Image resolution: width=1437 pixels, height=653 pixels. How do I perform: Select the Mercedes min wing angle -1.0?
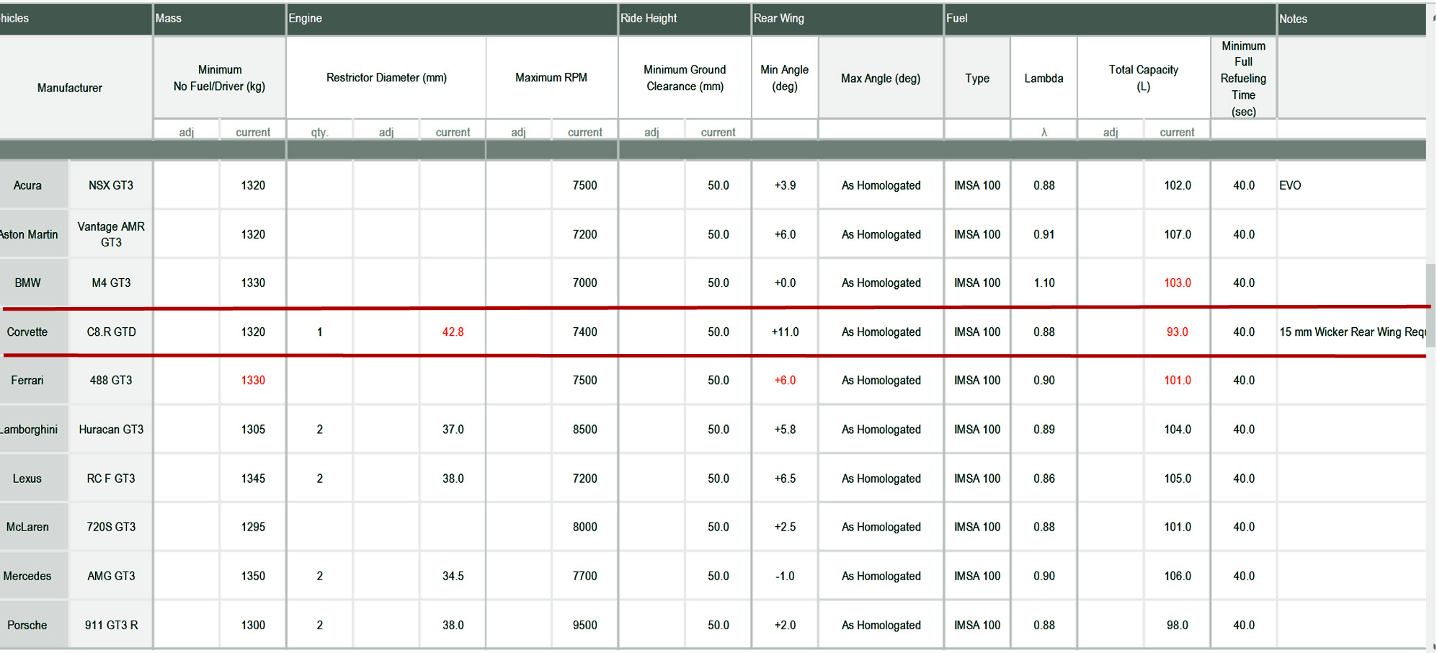(785, 577)
